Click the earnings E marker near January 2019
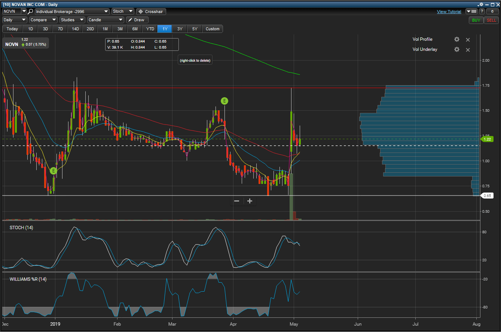Screen dimensions: 501x332 point(54,170)
